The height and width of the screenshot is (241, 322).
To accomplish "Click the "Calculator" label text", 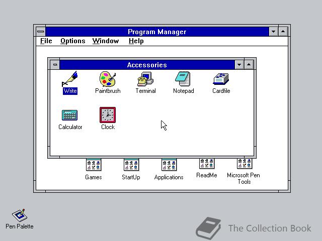I will point(70,127).
